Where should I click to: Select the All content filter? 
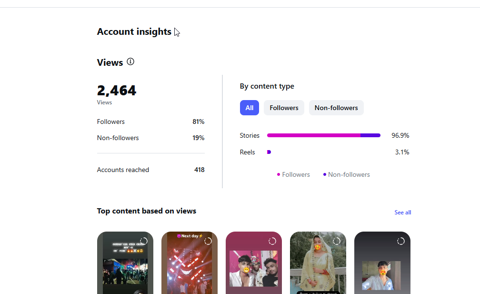click(x=249, y=108)
